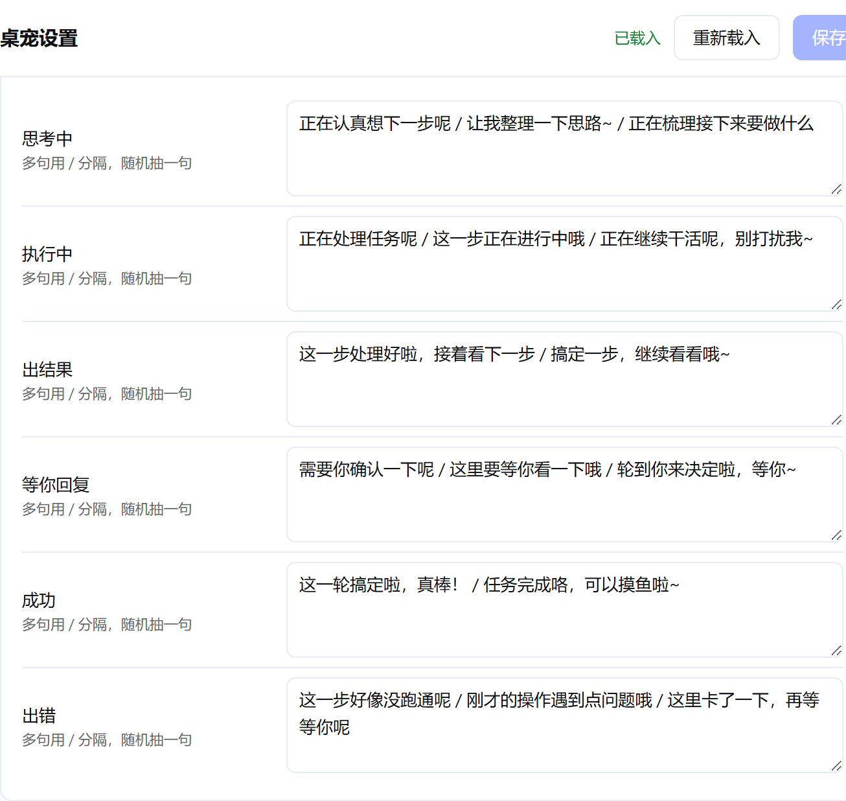Click the 桌宠设置 page title
This screenshot has width=846, height=801.
39,38
